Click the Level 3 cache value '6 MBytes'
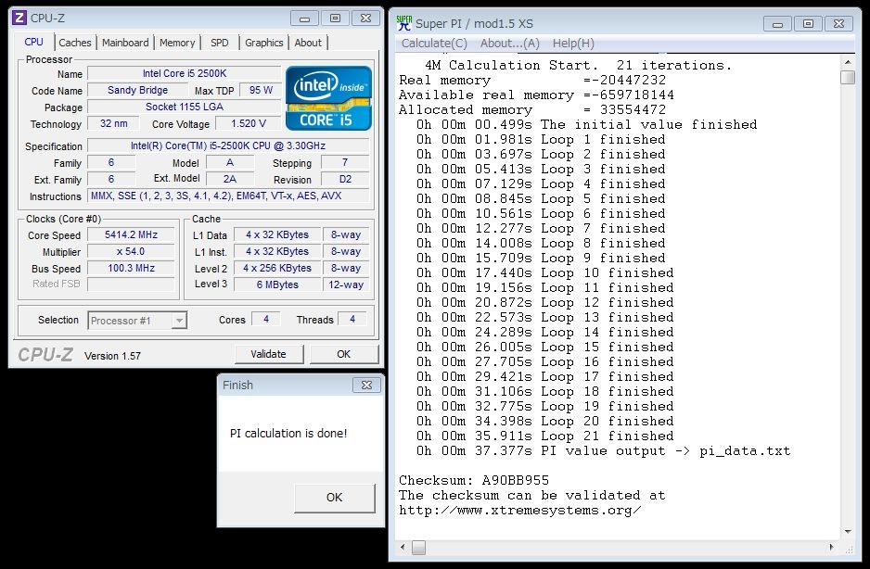The width and height of the screenshot is (870, 569). (277, 284)
